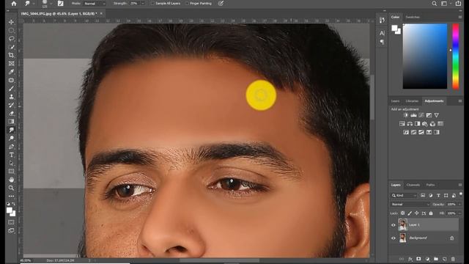Viewport: 469px width, 264px height.
Task: Add a Brightness/Contrast adjustment
Action: (x=405, y=115)
